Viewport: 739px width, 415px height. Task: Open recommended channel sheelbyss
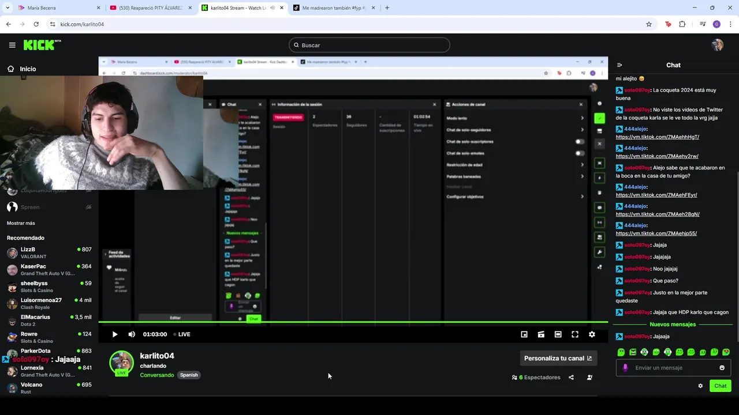(49, 286)
